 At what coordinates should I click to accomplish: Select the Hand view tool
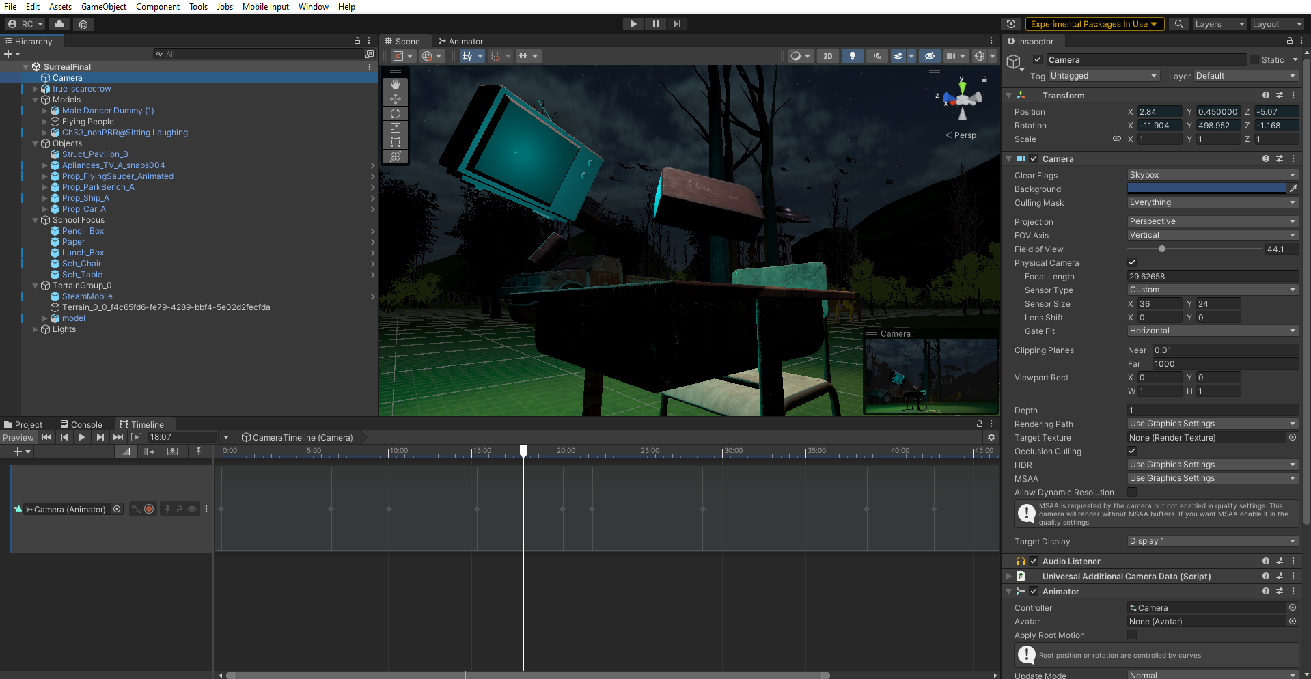point(395,85)
